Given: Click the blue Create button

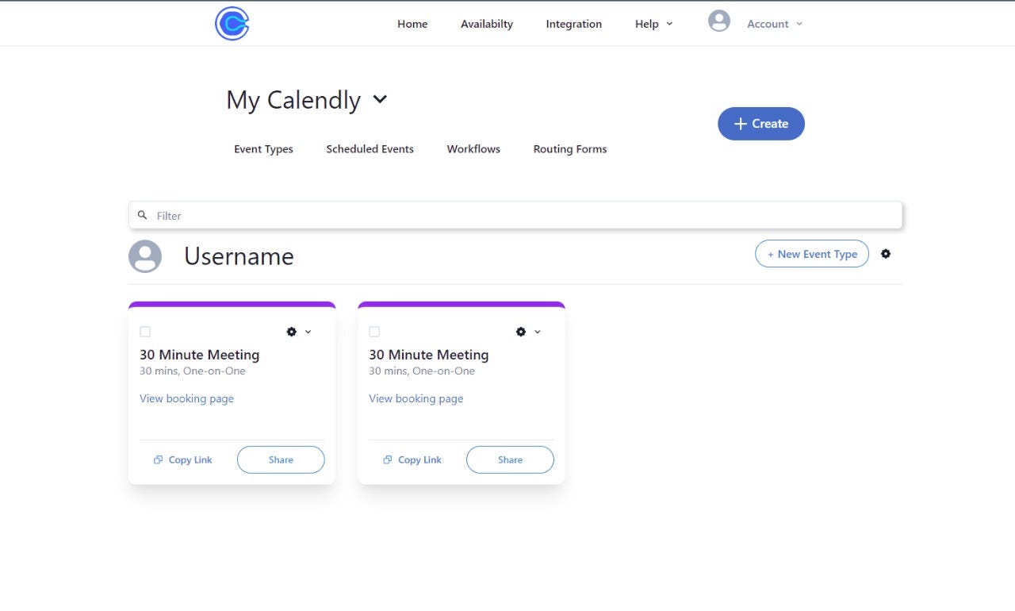Looking at the screenshot, I should pyautogui.click(x=760, y=124).
